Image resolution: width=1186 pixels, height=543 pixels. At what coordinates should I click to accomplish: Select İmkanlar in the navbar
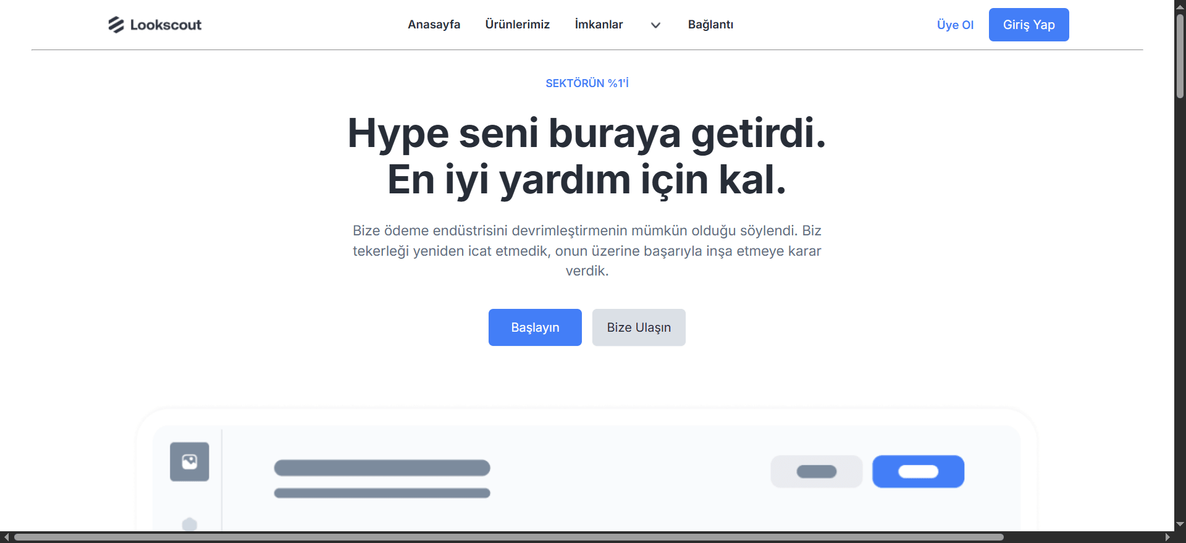[x=599, y=25]
